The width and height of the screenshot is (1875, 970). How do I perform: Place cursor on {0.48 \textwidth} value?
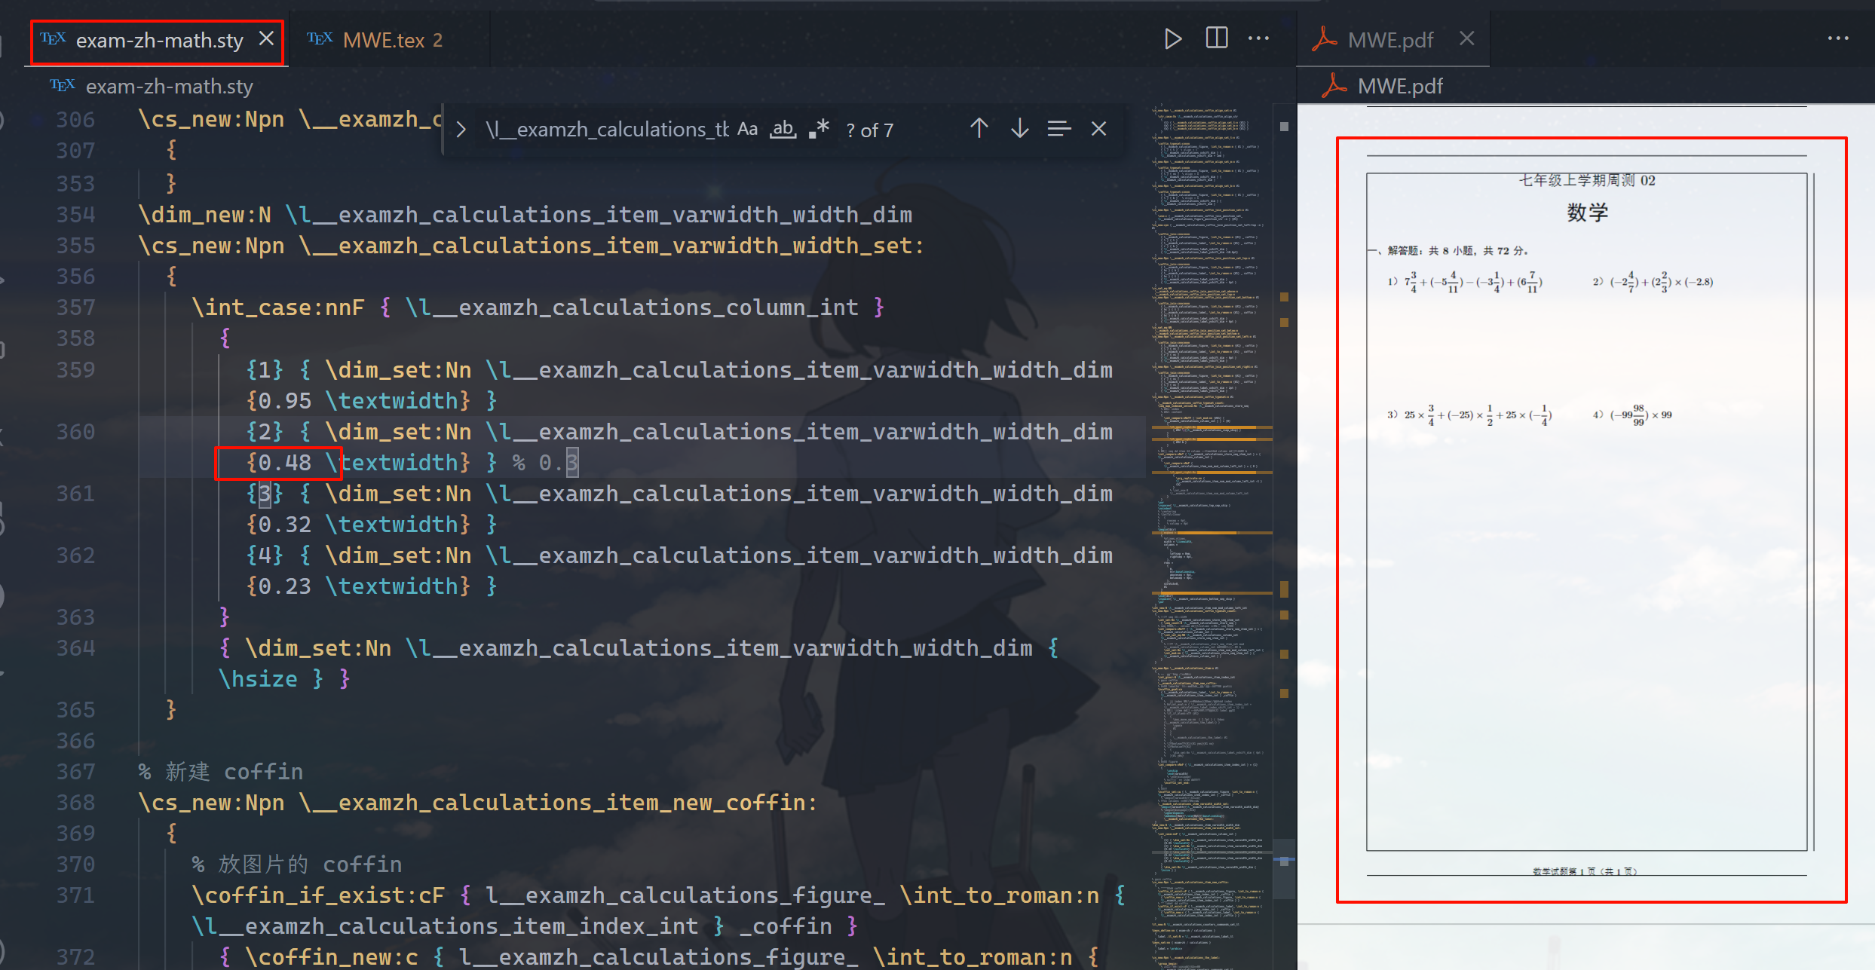[358, 463]
